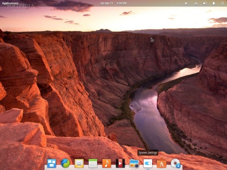Image resolution: width=227 pixels, height=170 pixels.
Task: Open the AppCenter shopping bag icon
Action: [x=162, y=163]
